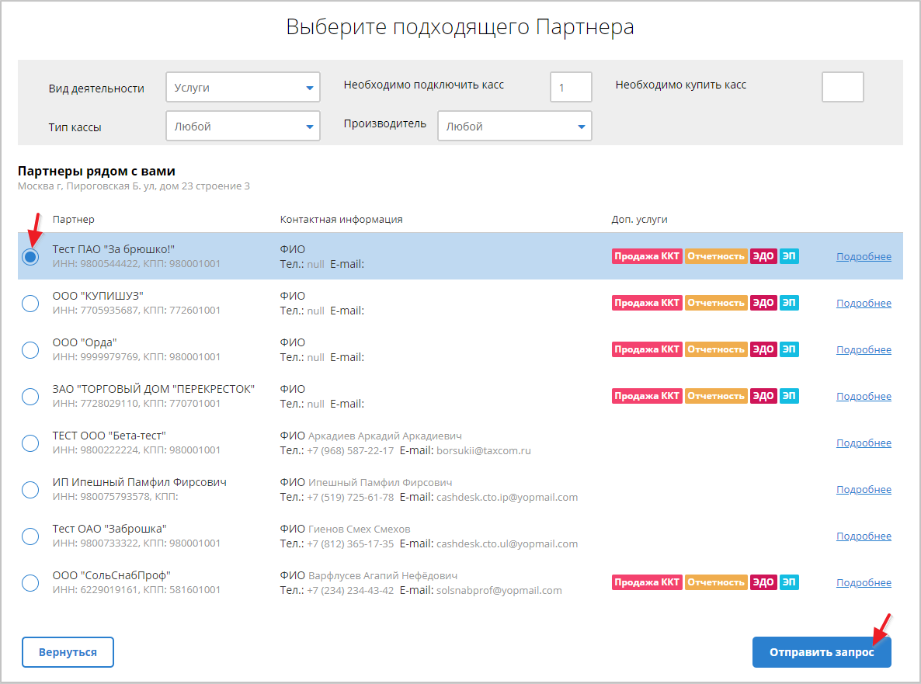Click the 'Вернуться' button
Screen dimensions: 921x684
tap(68, 652)
